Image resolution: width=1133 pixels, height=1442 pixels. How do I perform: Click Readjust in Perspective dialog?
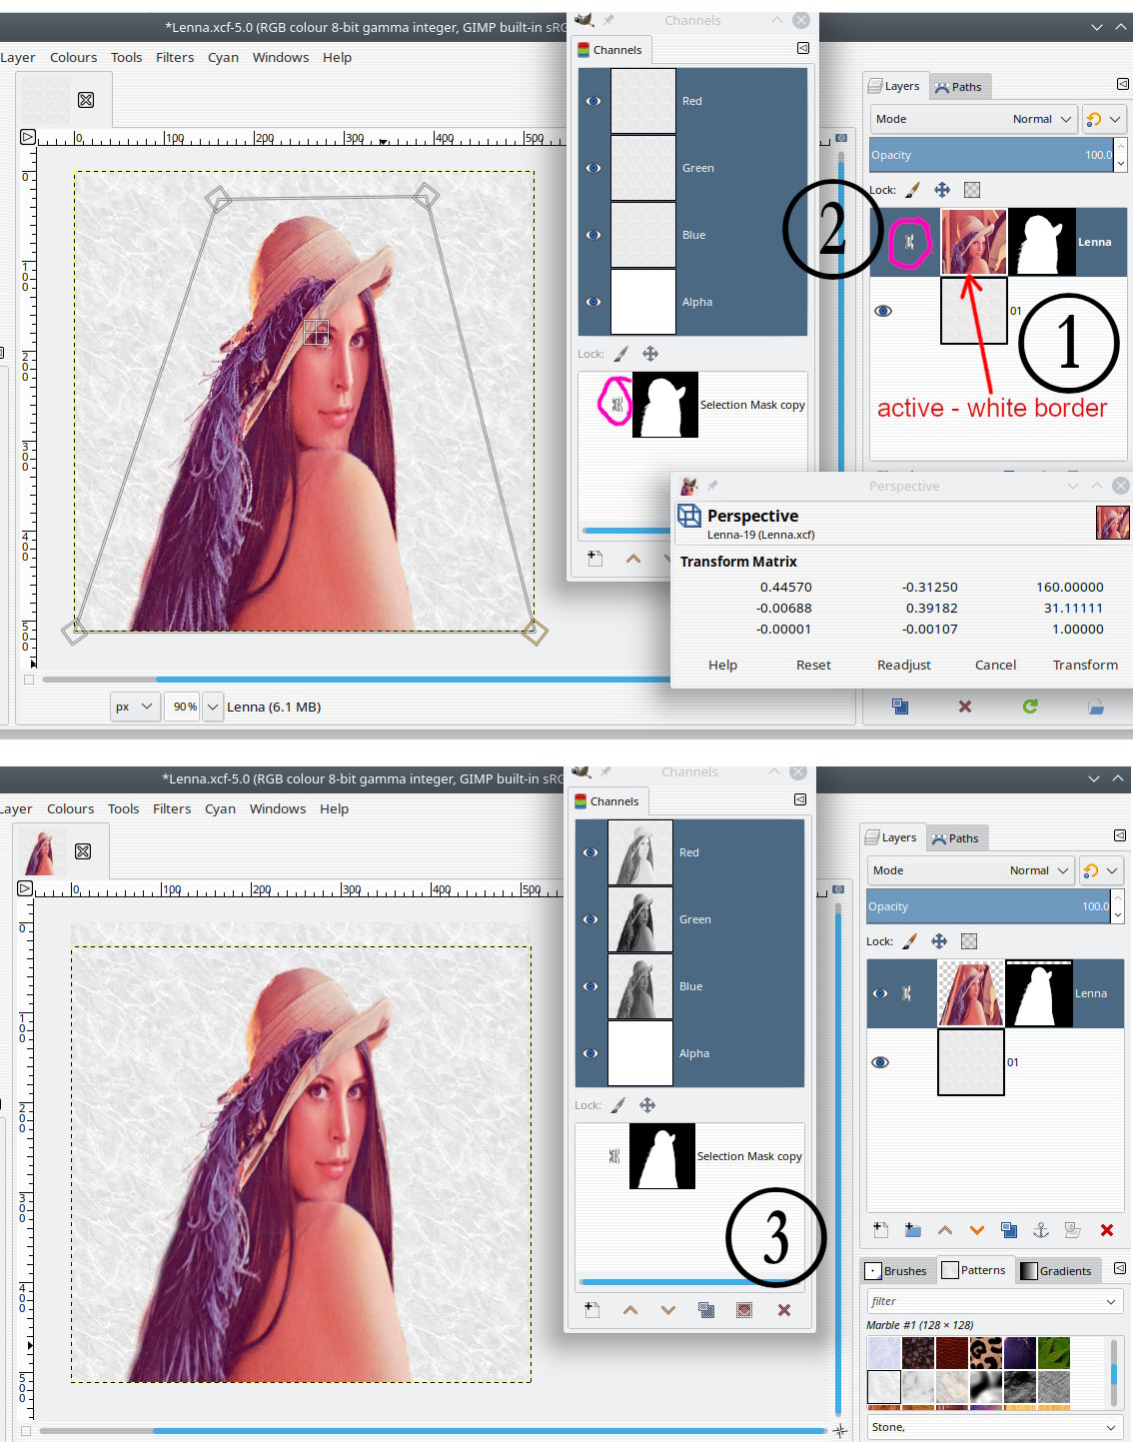pyautogui.click(x=904, y=665)
